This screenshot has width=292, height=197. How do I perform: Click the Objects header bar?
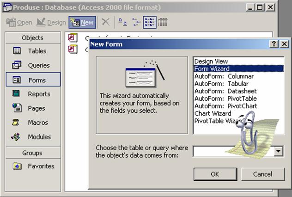click(33, 38)
